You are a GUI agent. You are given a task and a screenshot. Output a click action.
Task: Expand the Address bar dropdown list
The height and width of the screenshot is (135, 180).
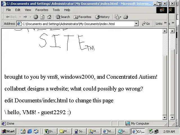(136, 24)
